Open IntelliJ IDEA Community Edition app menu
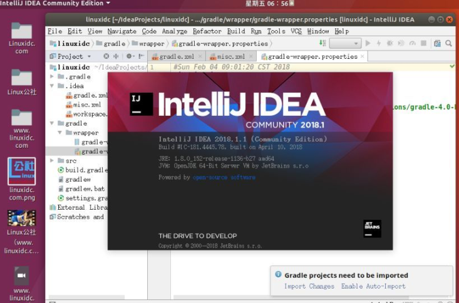459x303 pixels. (55, 3)
